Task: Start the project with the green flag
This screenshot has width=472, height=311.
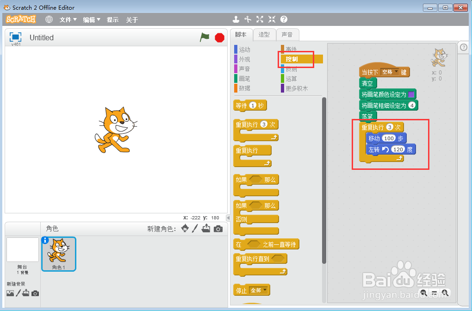Action: [205, 37]
